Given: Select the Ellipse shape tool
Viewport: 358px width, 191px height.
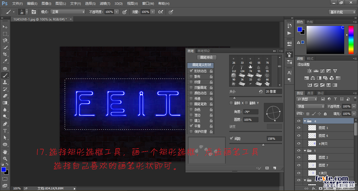Looking at the screenshot, I should point(5,144).
